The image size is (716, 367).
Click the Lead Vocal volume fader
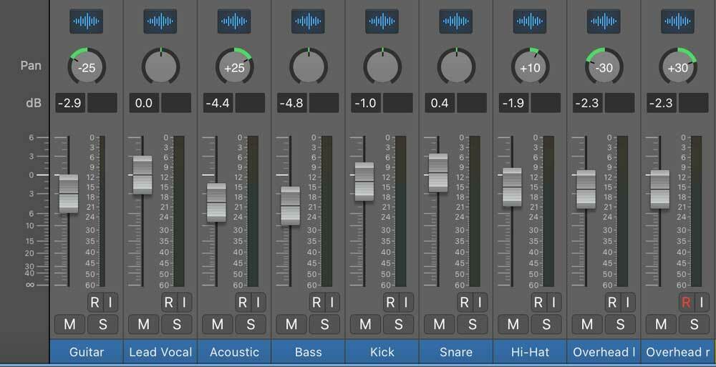(142, 175)
